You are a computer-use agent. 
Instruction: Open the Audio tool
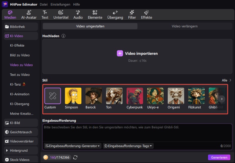pyautogui.click(x=78, y=14)
